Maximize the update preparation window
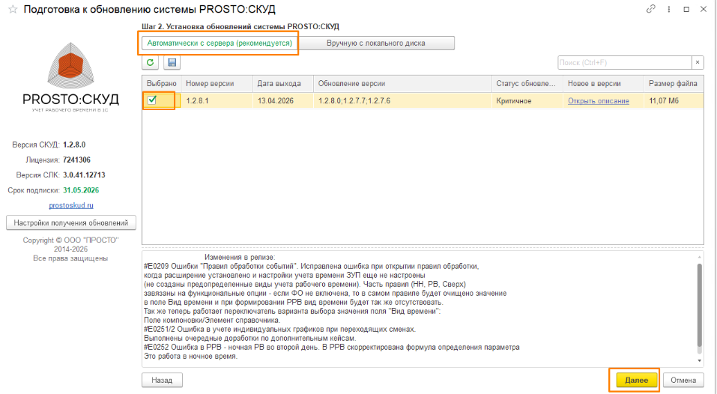717x394 pixels. click(686, 9)
